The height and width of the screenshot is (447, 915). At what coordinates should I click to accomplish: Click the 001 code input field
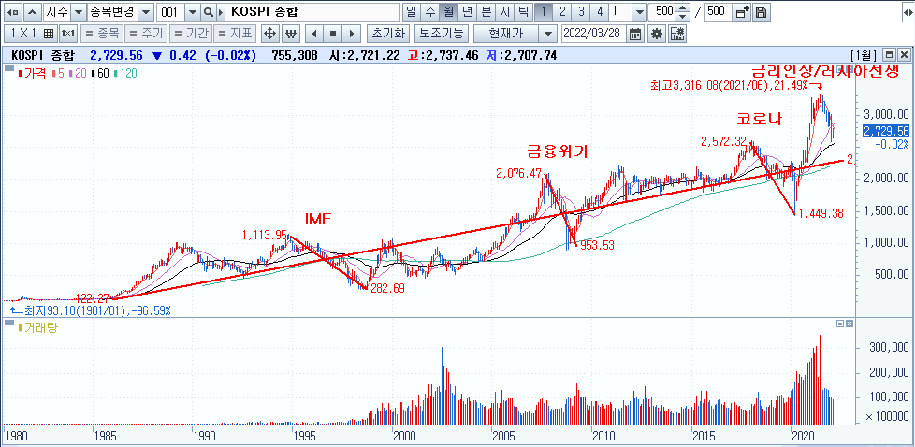pyautogui.click(x=170, y=11)
